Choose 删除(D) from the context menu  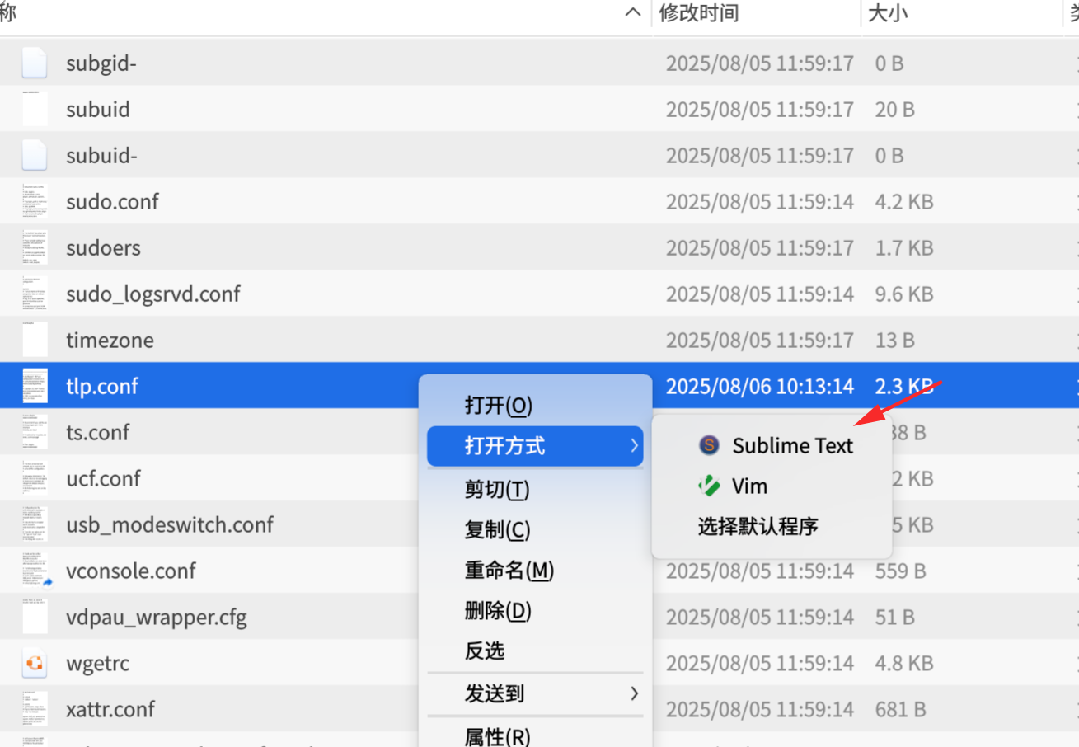498,611
